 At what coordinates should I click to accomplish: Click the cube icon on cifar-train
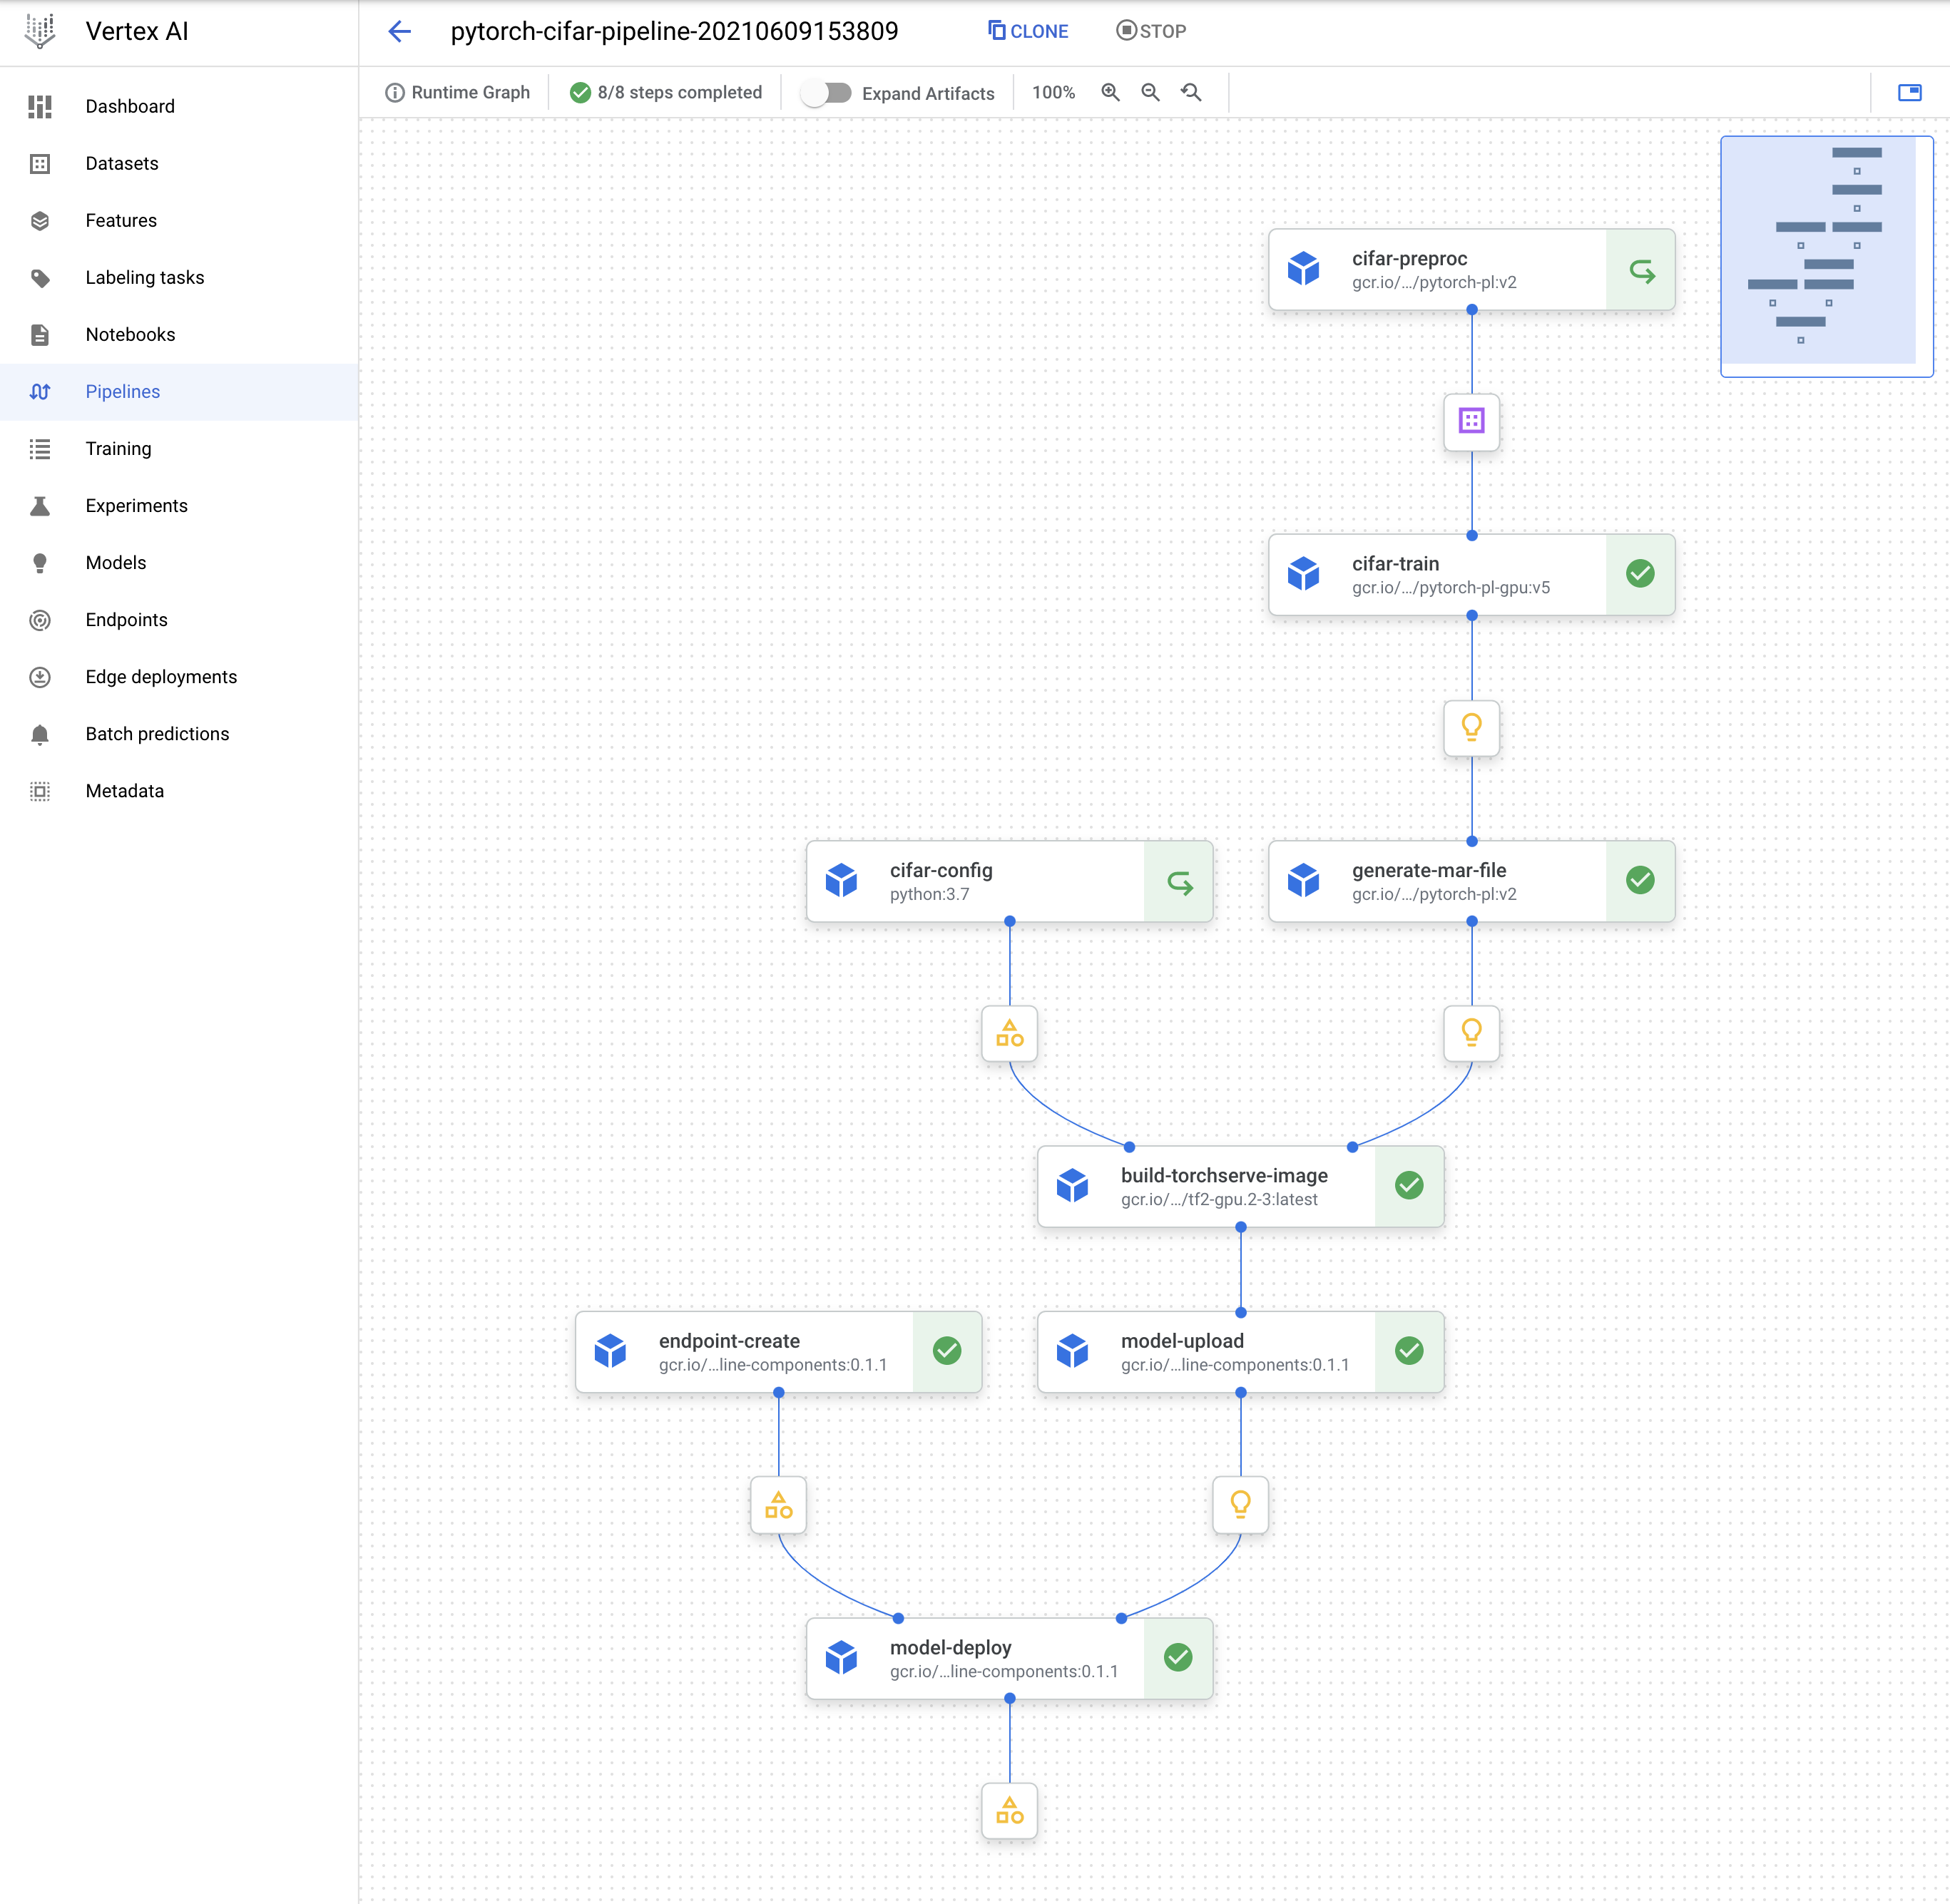(x=1303, y=574)
